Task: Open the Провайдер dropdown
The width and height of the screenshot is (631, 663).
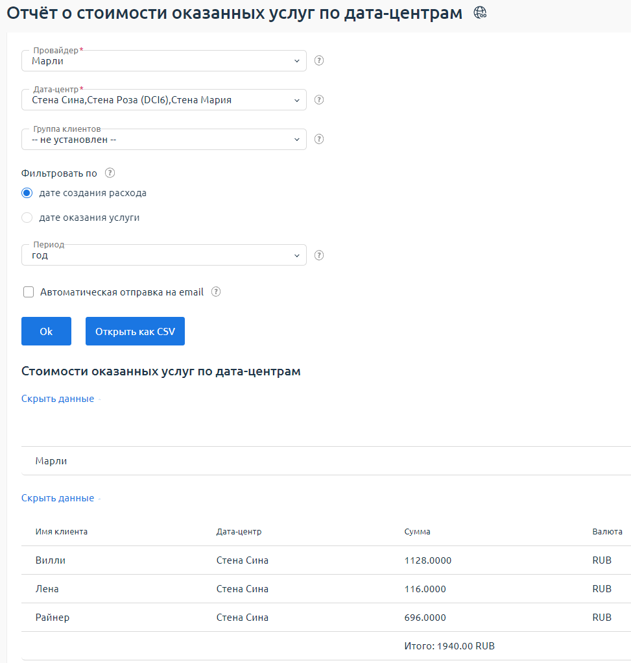Action: tap(163, 61)
